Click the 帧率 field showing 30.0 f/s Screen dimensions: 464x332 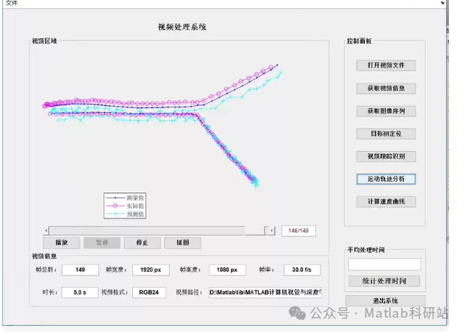point(302,270)
